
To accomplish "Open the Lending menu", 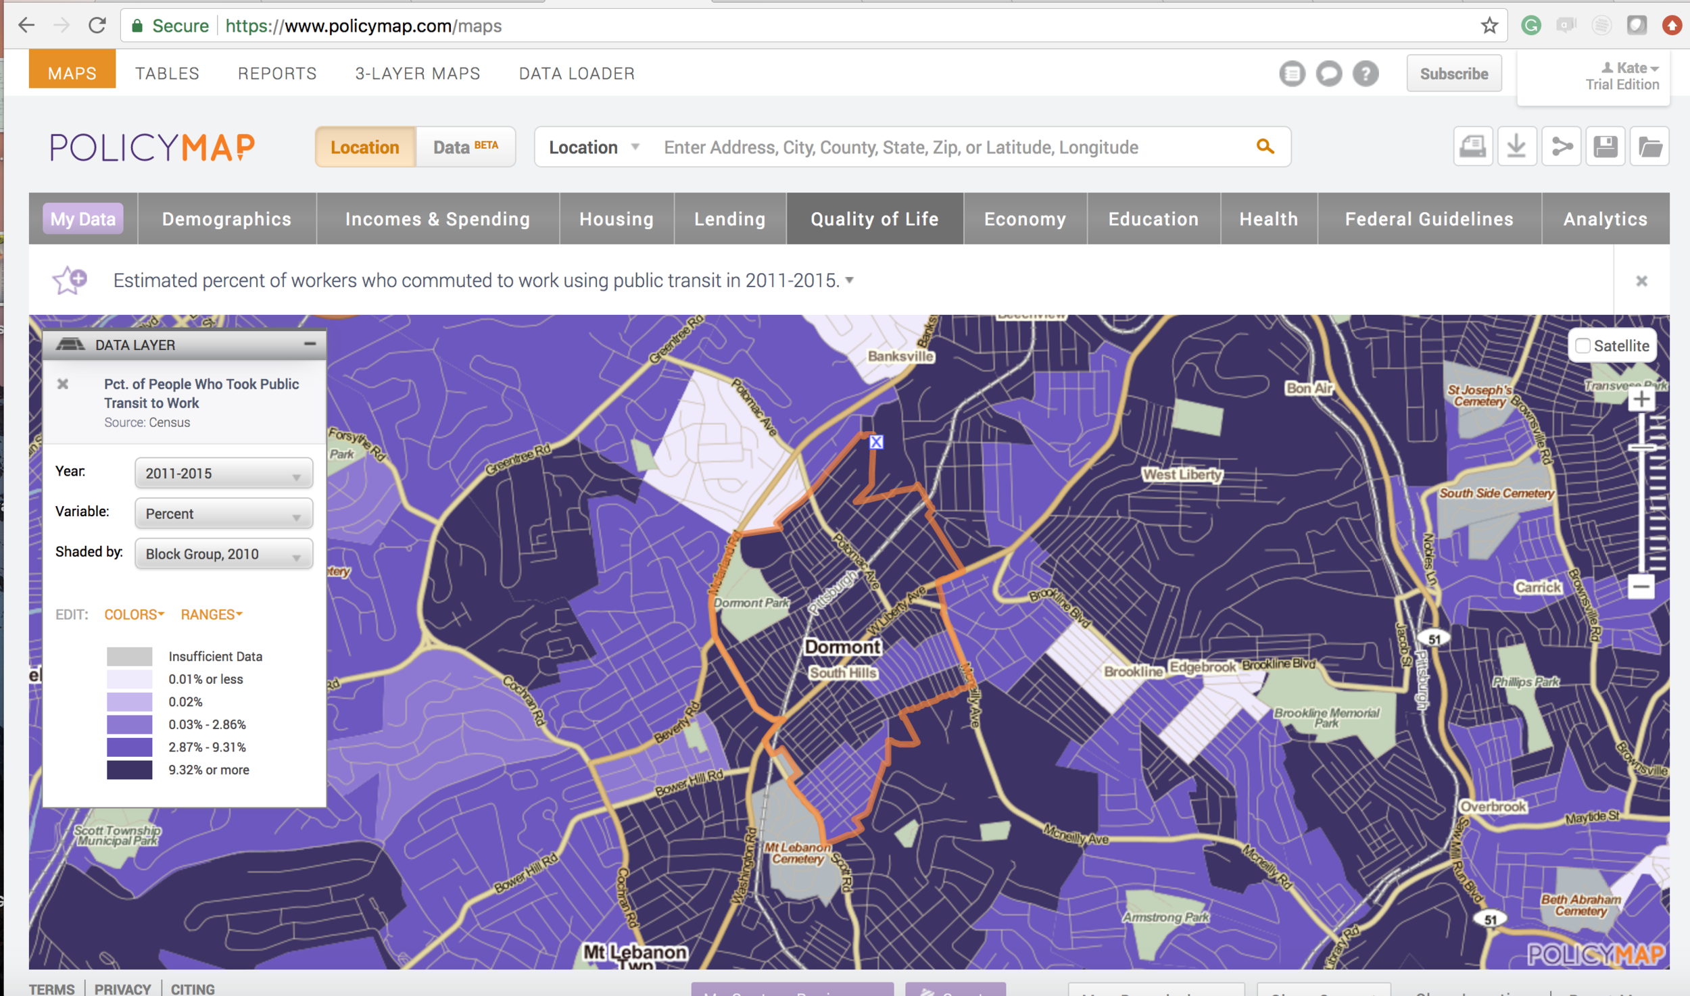I will [x=730, y=219].
